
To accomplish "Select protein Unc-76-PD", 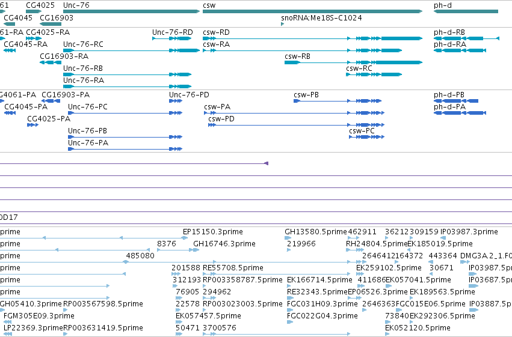I will (x=176, y=101).
